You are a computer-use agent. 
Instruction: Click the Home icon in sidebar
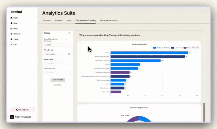coord(11,18)
